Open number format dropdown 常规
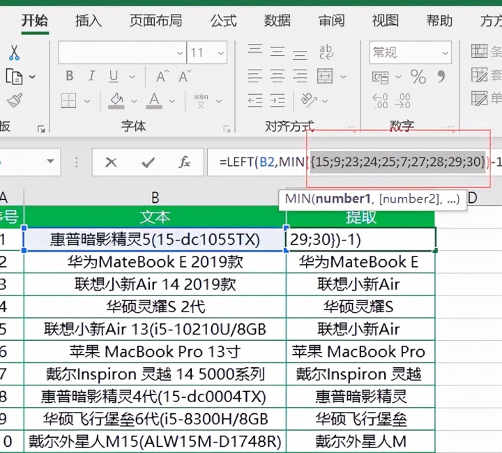The height and width of the screenshot is (453, 502). 445,53
